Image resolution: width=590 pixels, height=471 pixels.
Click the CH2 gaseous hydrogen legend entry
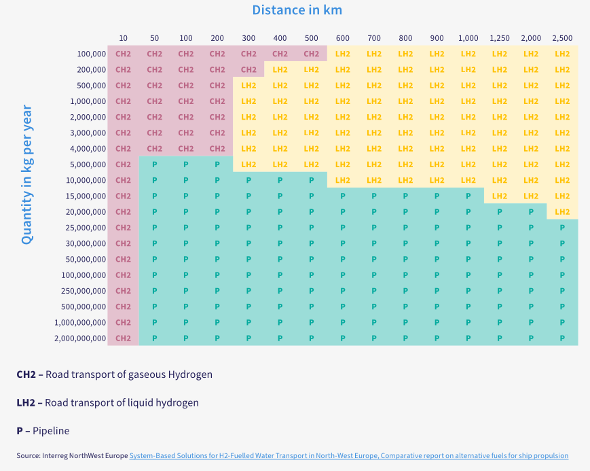click(x=114, y=374)
